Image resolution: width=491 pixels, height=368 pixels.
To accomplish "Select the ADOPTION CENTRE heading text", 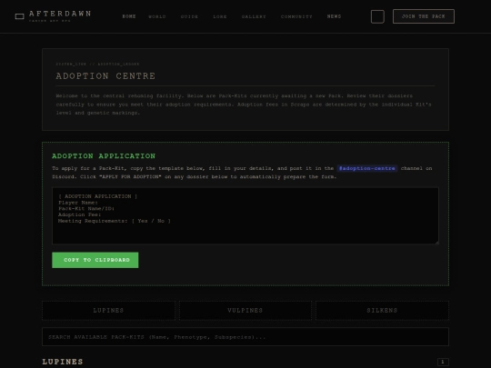I will 105,76.
